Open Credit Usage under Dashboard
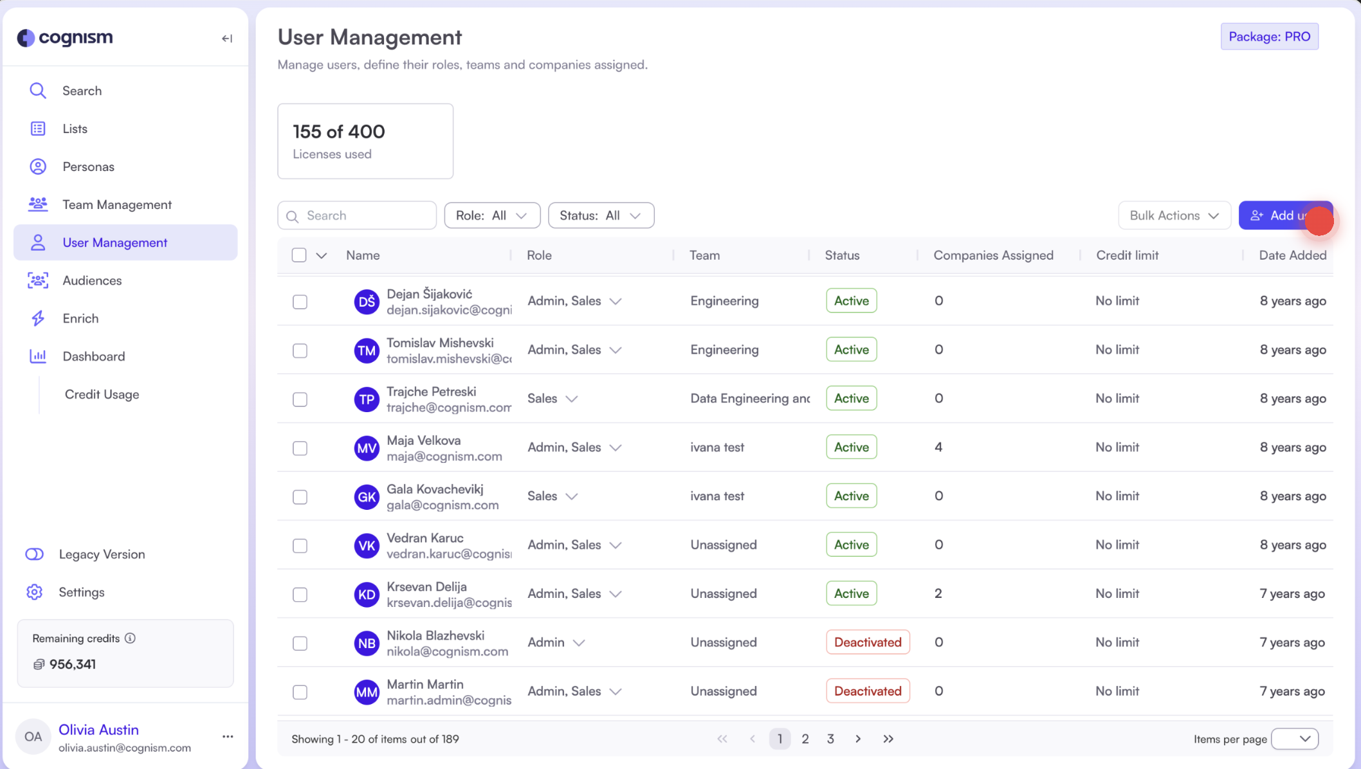The height and width of the screenshot is (769, 1361). click(x=101, y=394)
